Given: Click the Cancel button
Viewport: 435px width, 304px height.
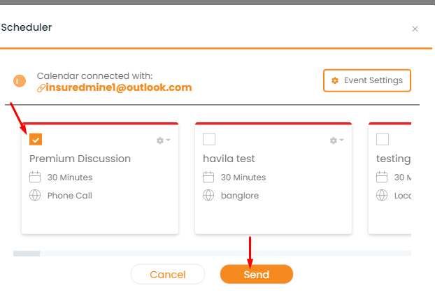Looking at the screenshot, I should pyautogui.click(x=168, y=275).
